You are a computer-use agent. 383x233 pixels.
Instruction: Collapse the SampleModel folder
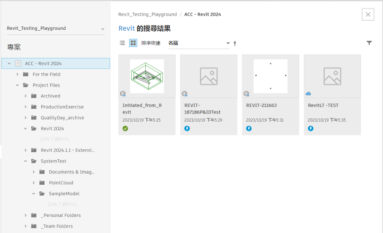(34, 193)
